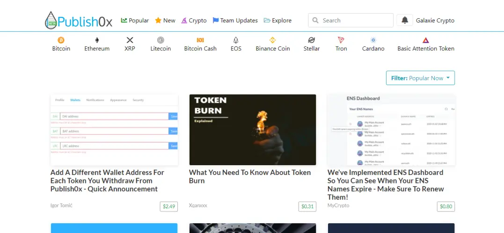
Task: Click the Cardano text label
Action: click(373, 49)
